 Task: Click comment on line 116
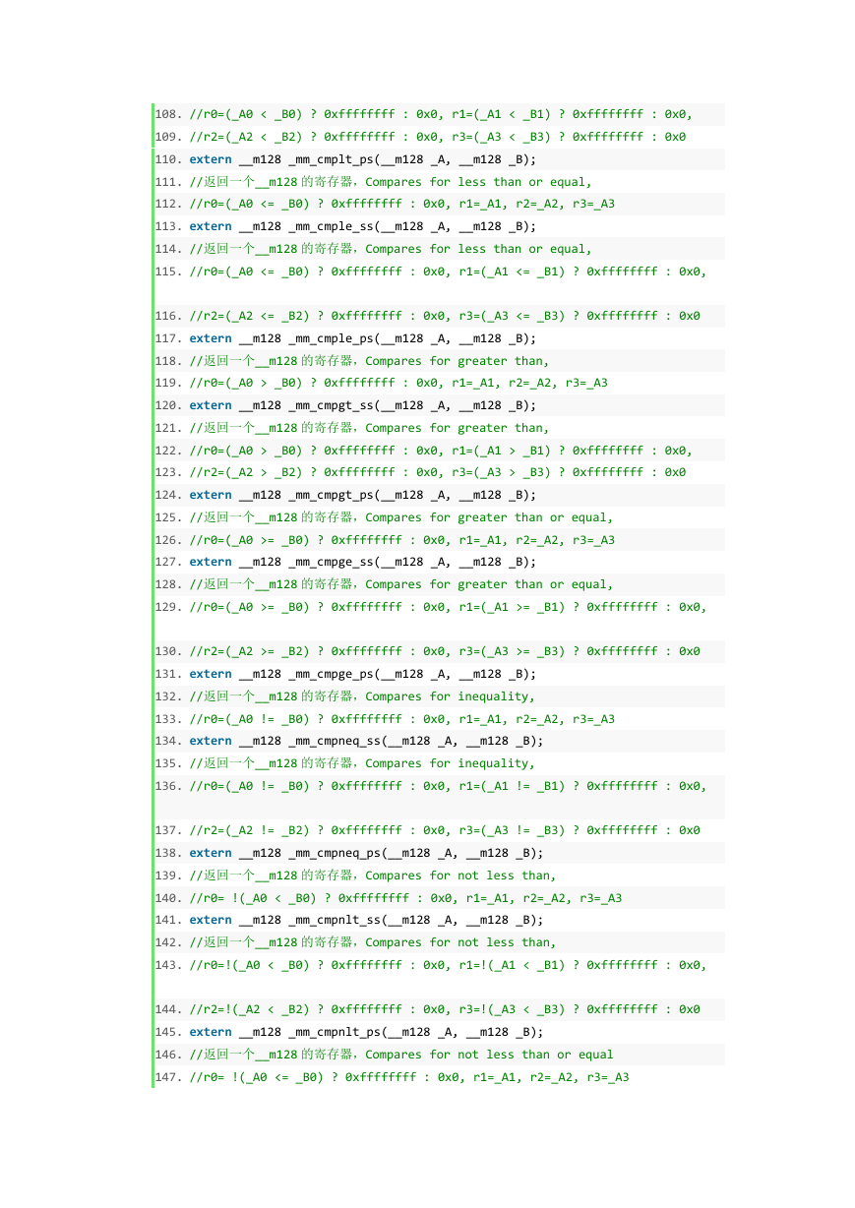tap(445, 316)
